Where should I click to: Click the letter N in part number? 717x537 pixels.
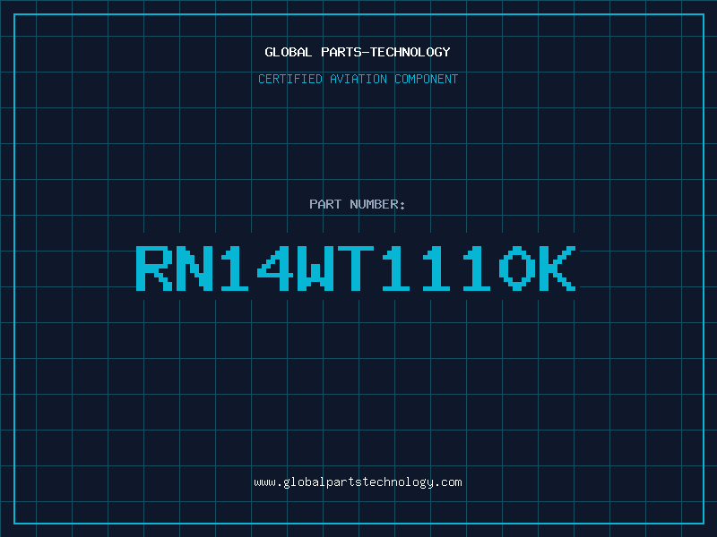tap(194, 268)
